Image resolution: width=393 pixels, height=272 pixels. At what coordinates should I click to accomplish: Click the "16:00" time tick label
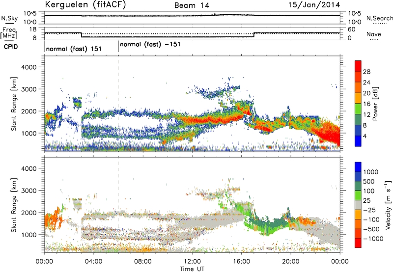(241, 262)
